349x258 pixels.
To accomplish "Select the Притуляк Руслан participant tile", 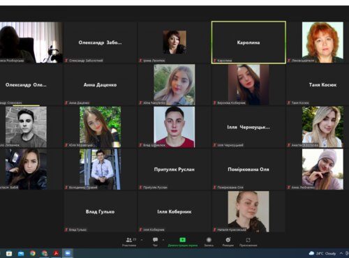I will click(x=174, y=169).
